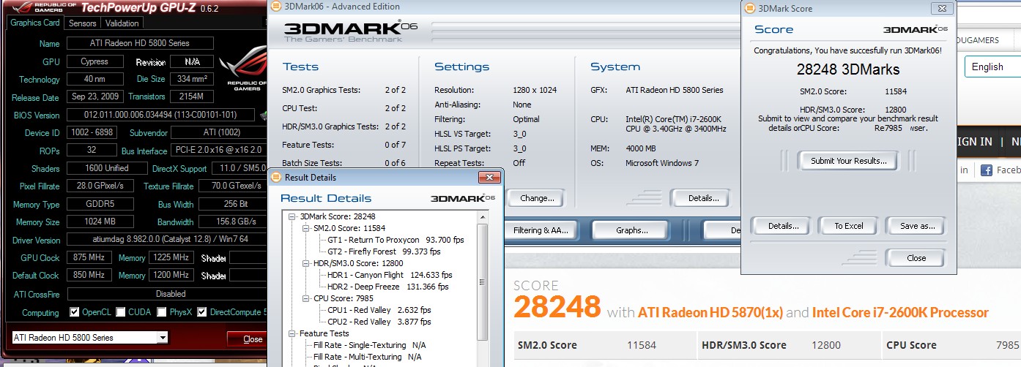Click the Result Details window title icon
This screenshot has height=367, width=1021.
coord(274,178)
